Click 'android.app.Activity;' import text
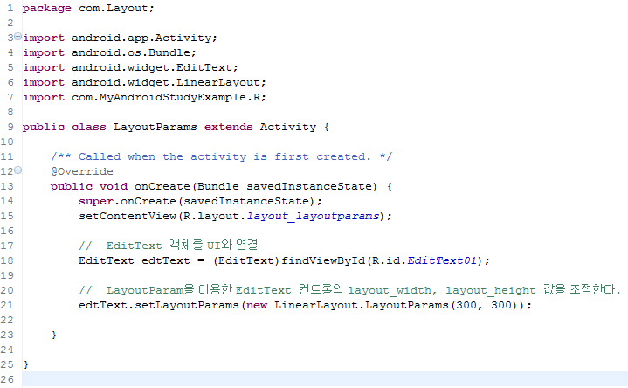 click(x=144, y=38)
